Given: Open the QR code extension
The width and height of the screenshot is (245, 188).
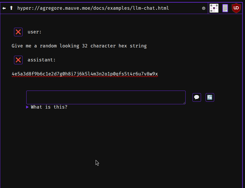Looking at the screenshot, I should click(214, 8).
